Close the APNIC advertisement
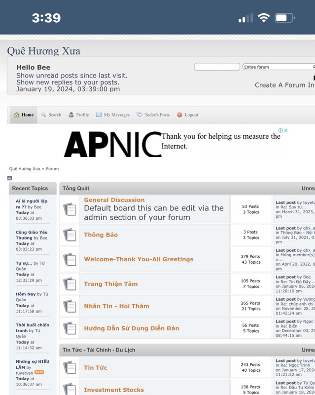 tap(286, 130)
